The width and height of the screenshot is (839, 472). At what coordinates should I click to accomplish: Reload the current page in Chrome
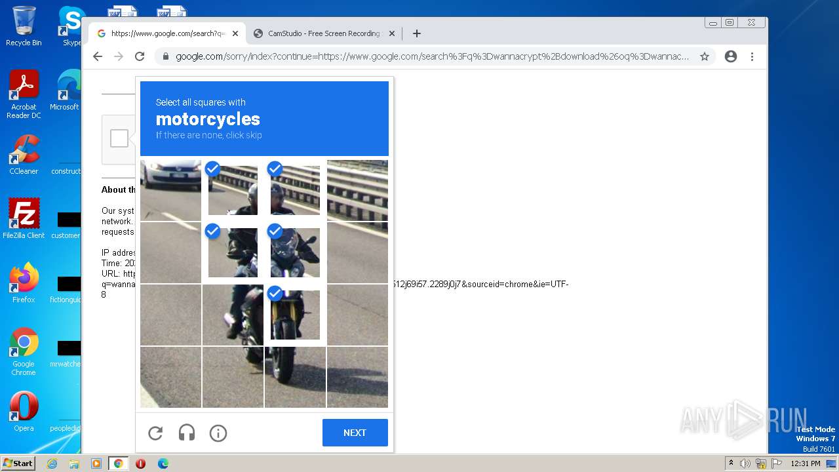click(140, 56)
